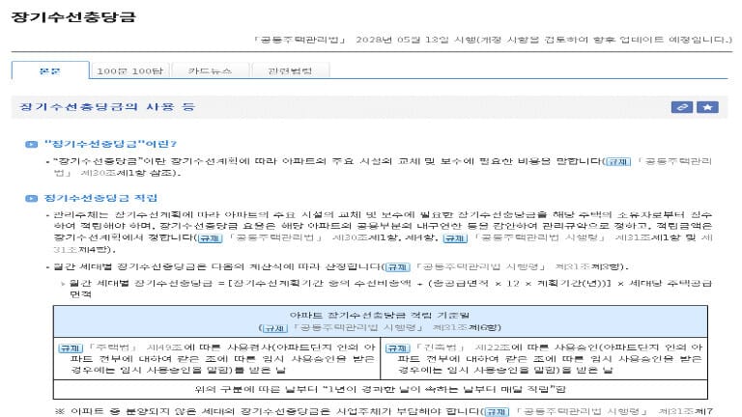This screenshot has height=417, width=742.
Task: Switch to the 100문 100답 tab
Action: click(130, 70)
